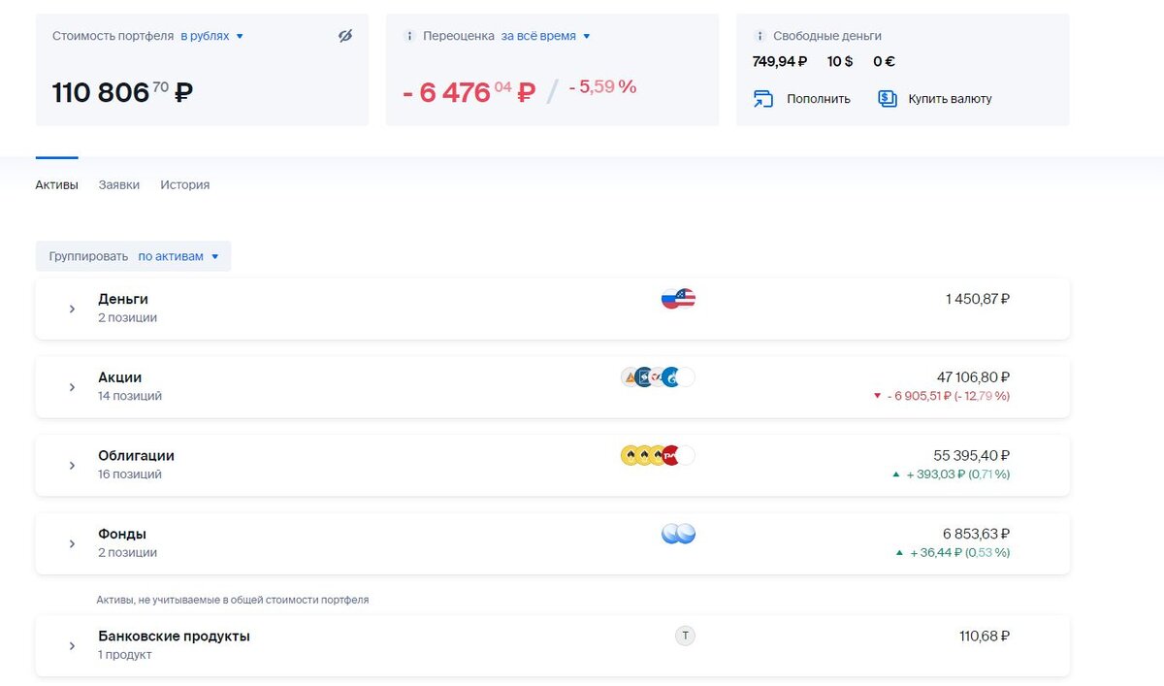This screenshot has height=686, width=1164.
Task: Click the Облигации heading
Action: (137, 456)
